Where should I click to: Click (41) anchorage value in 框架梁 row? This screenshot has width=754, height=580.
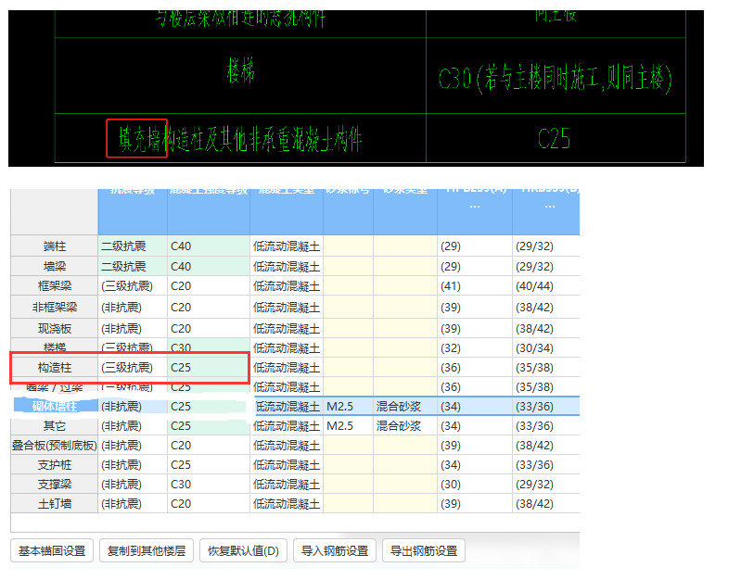pos(475,286)
